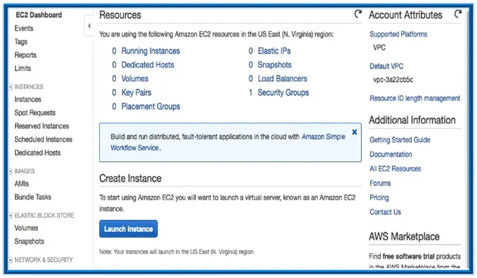The width and height of the screenshot is (477, 278).
Task: Collapse the IMAGES sidebar section
Action: 11,171
